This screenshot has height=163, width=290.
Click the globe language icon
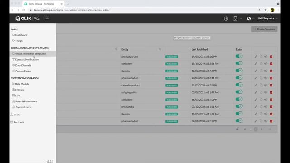[x=249, y=19]
